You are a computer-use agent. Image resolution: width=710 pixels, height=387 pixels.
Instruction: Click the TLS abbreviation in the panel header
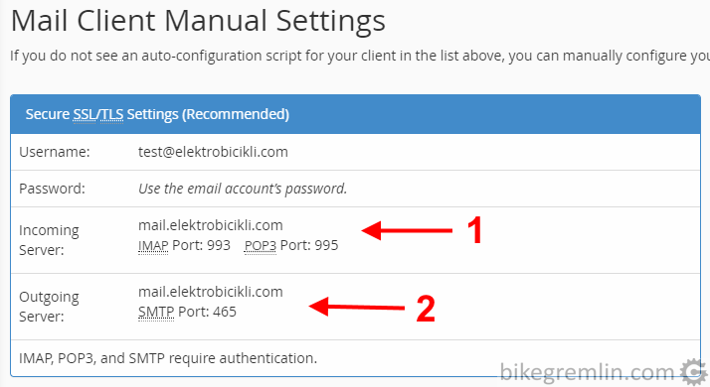point(111,114)
